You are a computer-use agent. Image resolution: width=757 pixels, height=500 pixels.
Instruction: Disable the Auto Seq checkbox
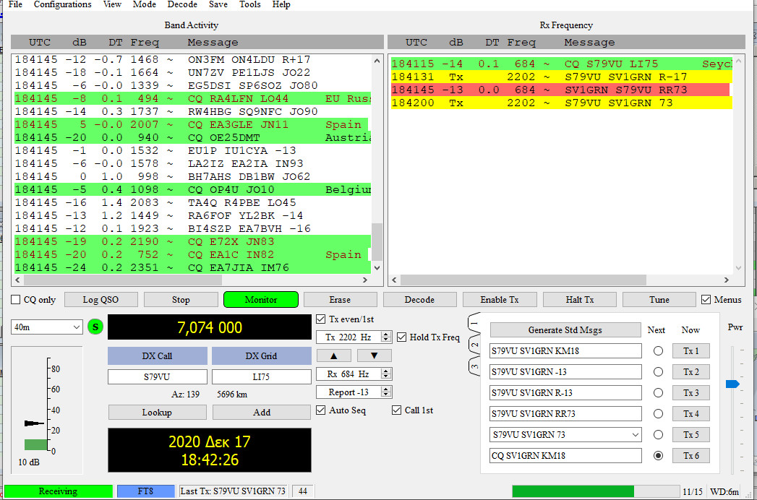tap(320, 409)
